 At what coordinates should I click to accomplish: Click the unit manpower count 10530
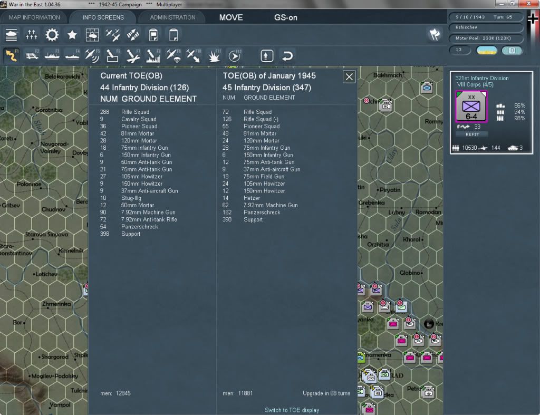pos(469,148)
